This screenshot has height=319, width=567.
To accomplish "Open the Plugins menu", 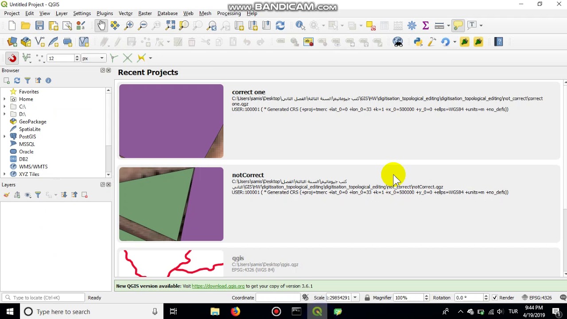I will 105,13.
